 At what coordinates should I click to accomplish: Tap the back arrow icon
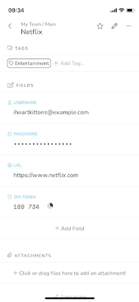[x=10, y=26]
